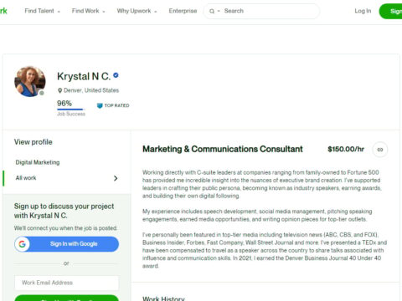The width and height of the screenshot is (402, 301).
Task: Click Sign In with Google button
Action: (x=66, y=244)
